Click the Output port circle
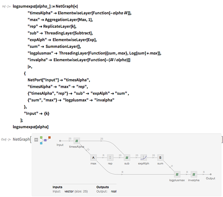Image resolution: width=223 pixels, height=197 pixels. (210, 174)
